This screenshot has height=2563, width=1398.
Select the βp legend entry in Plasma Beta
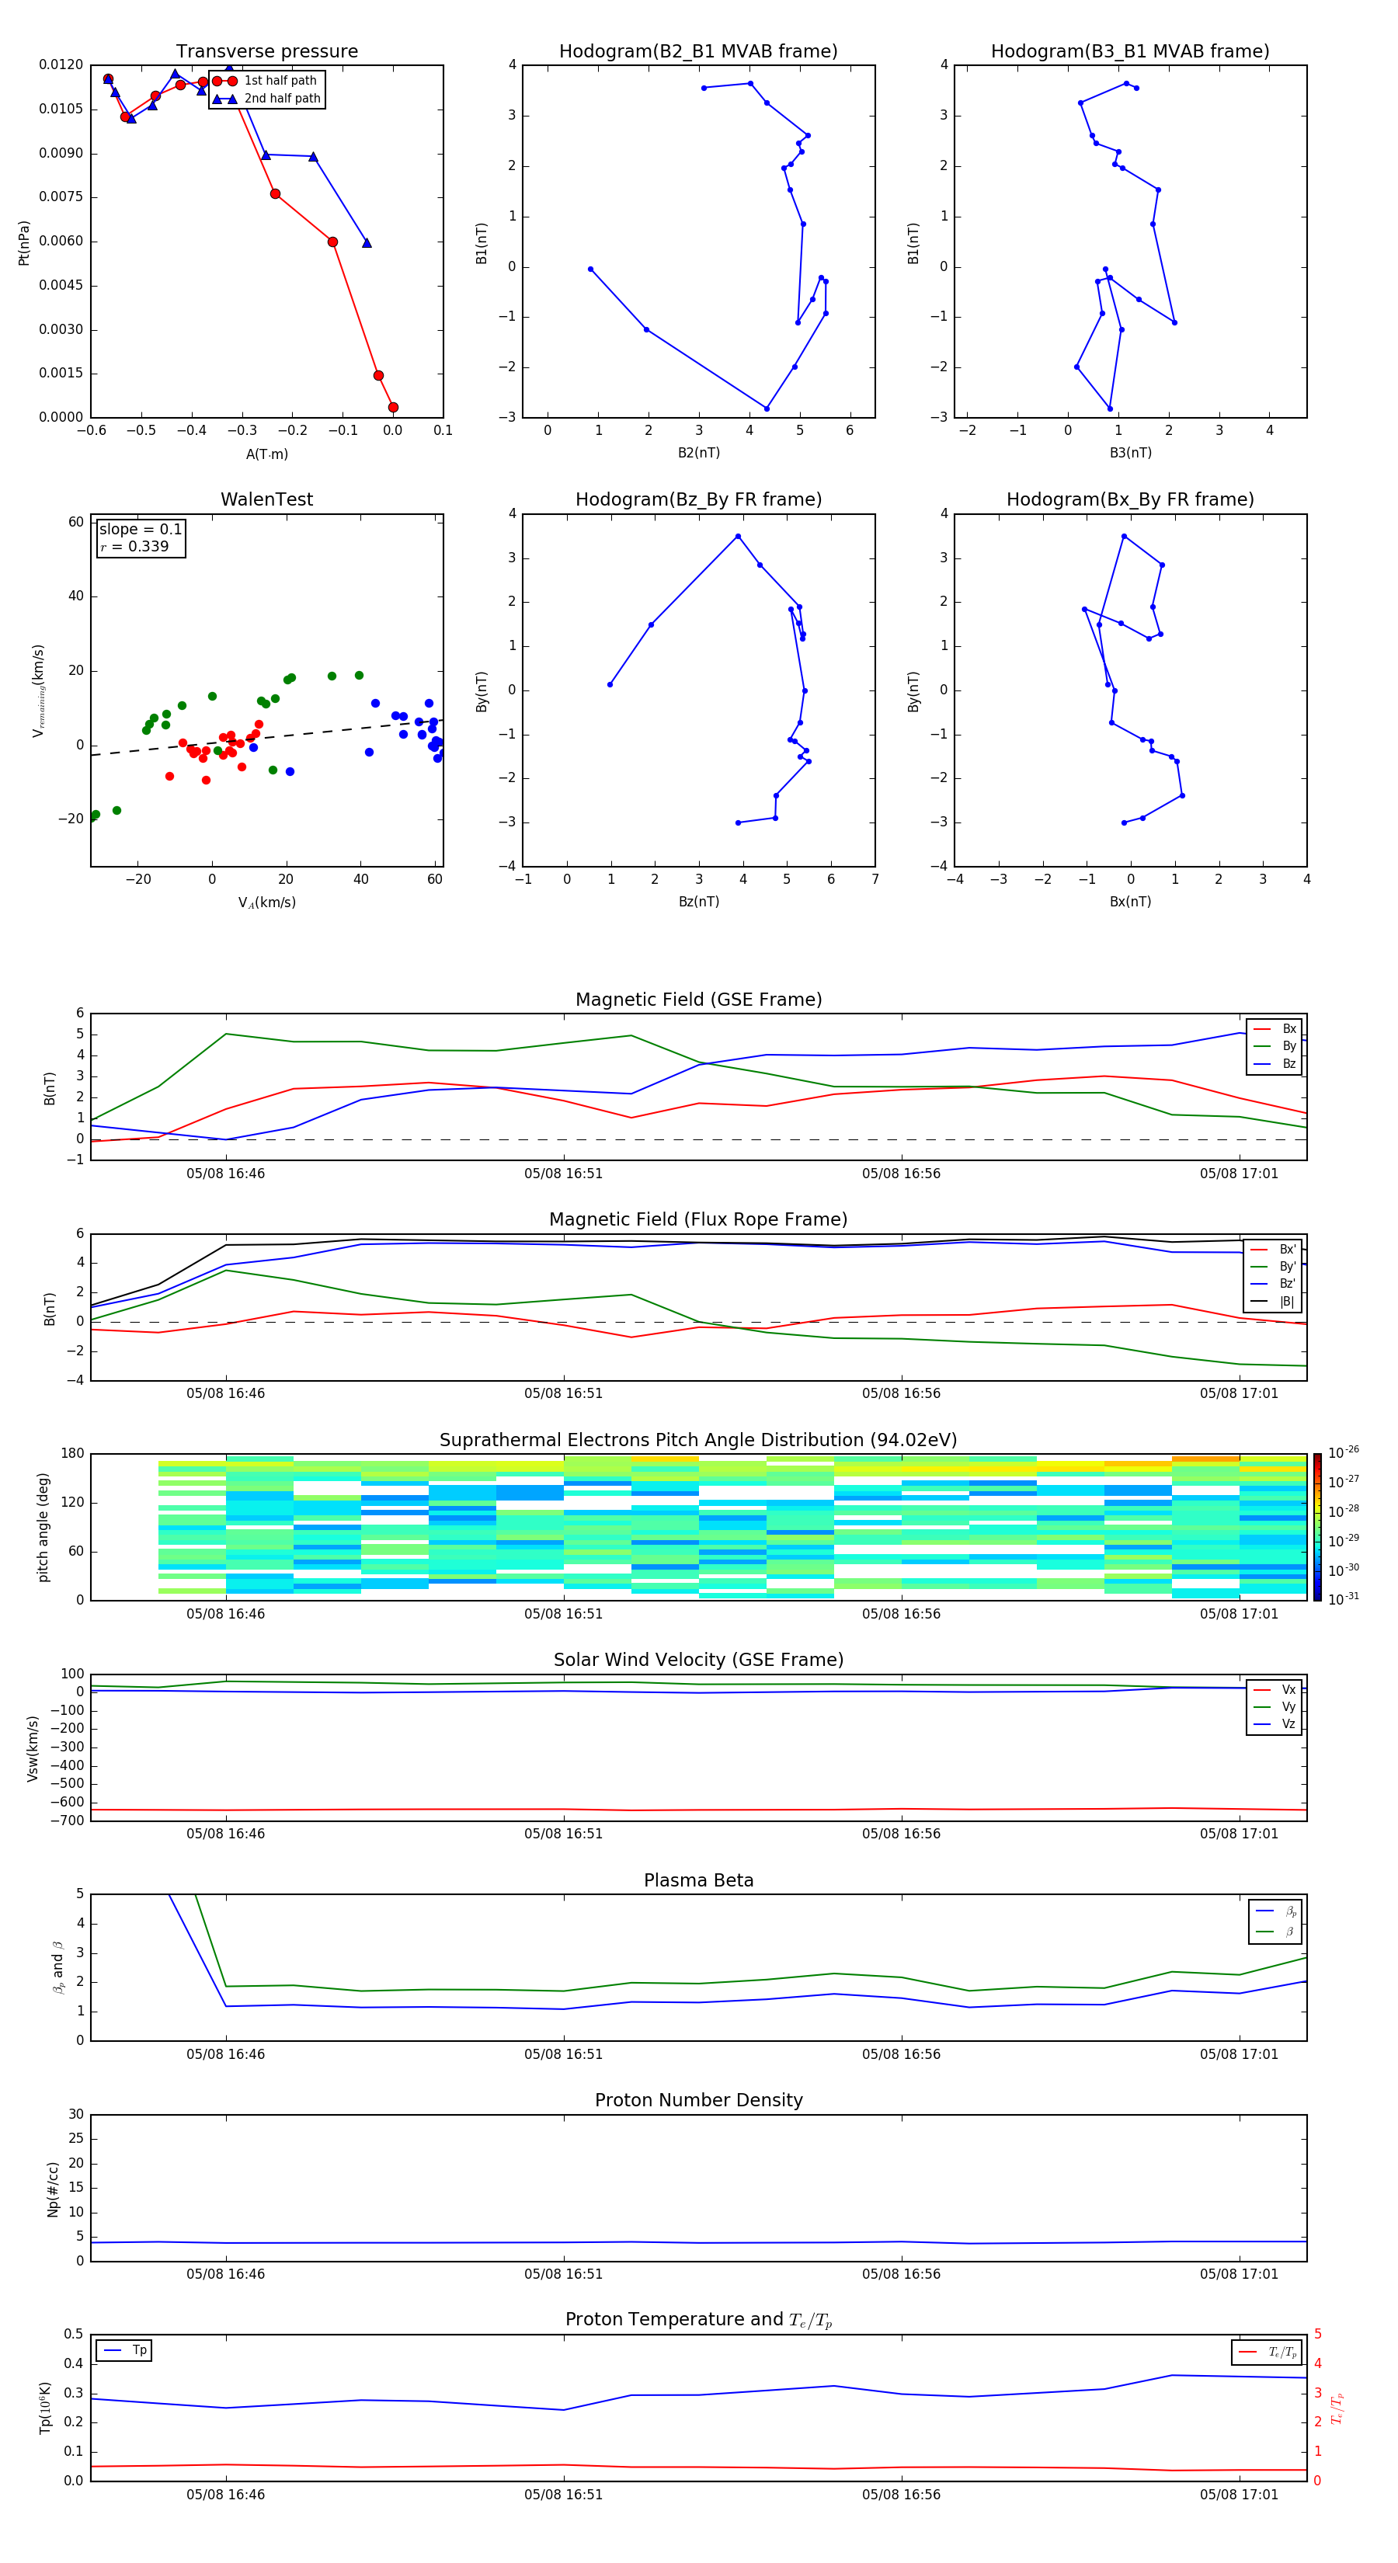coord(1277,1911)
